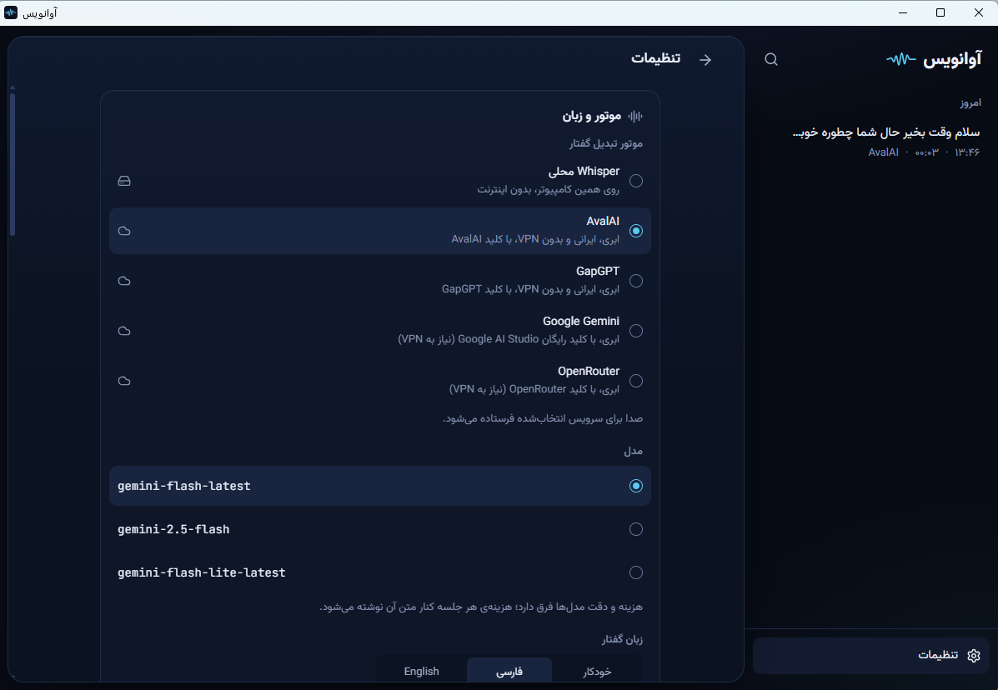Screen dimensions: 998x690
Task: Click the search magnifier icon in sidebar
Action: tap(770, 59)
